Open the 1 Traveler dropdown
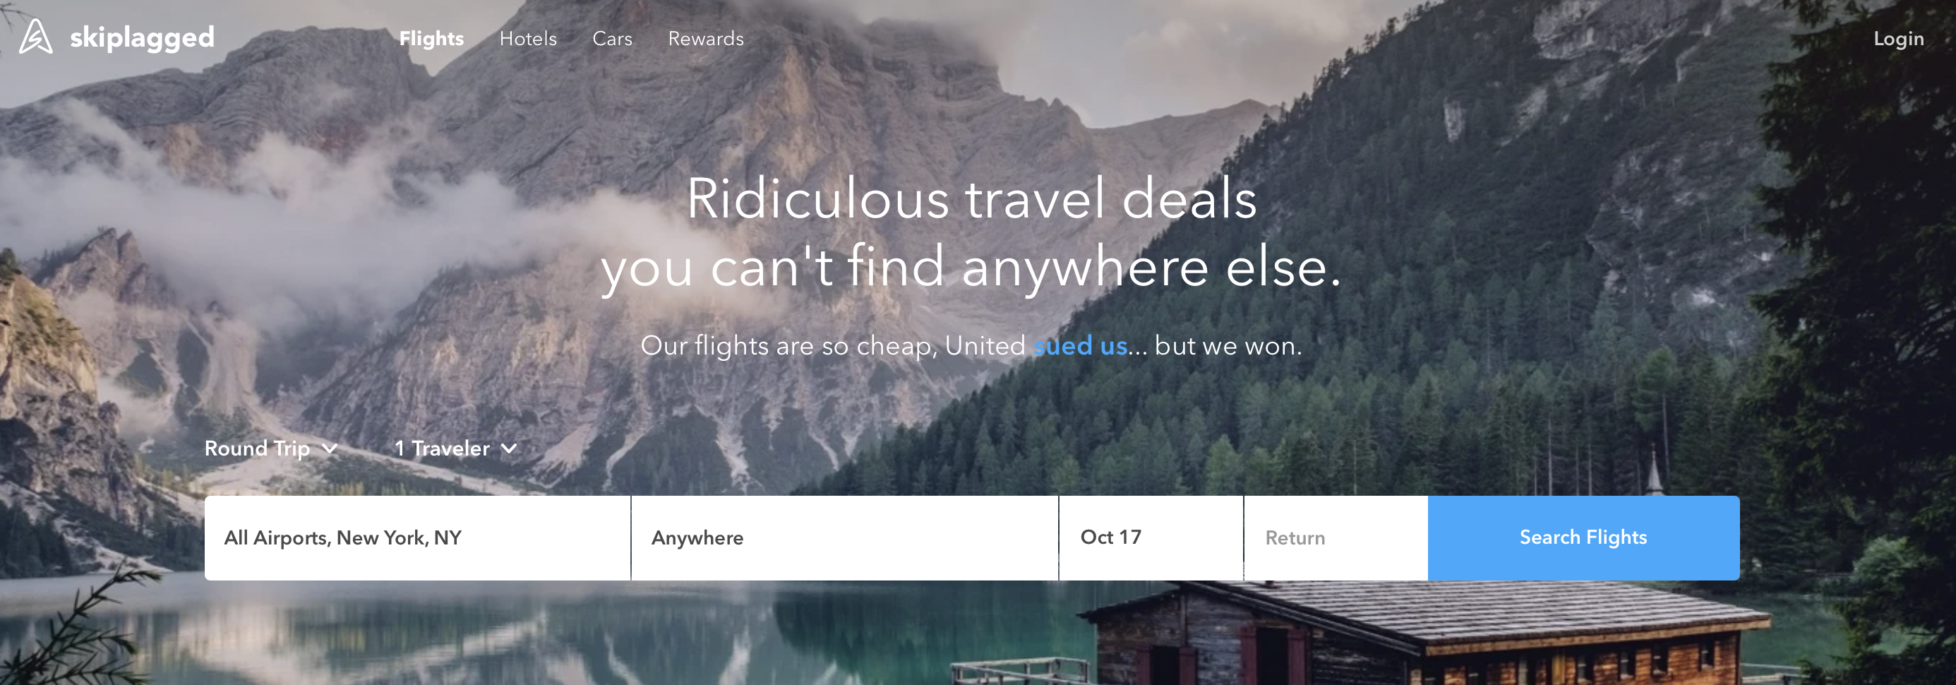Image resolution: width=1956 pixels, height=685 pixels. tap(455, 449)
